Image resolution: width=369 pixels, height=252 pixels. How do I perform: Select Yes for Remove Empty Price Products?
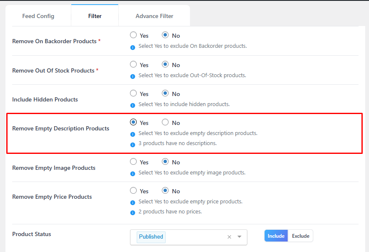click(133, 190)
